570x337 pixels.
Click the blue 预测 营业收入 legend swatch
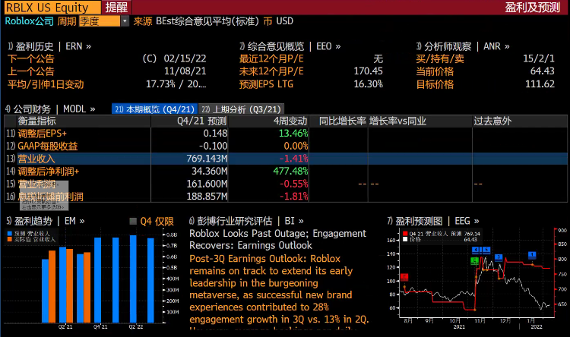tap(9, 234)
